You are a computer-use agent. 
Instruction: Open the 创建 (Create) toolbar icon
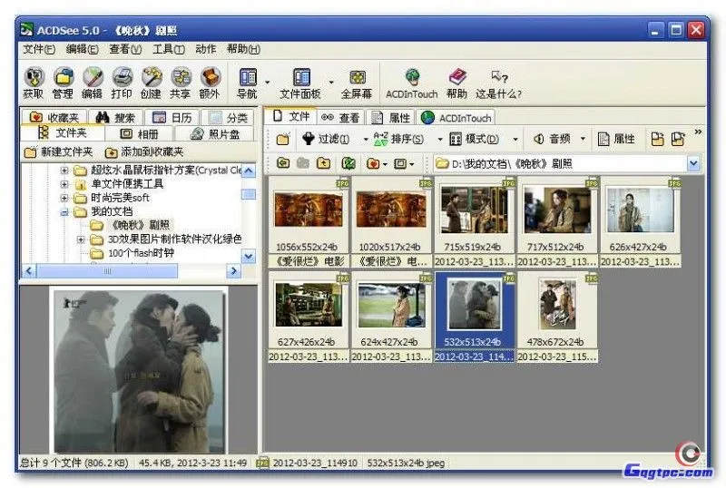click(151, 83)
